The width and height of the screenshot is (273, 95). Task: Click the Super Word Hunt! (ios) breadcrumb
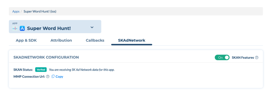(40, 11)
